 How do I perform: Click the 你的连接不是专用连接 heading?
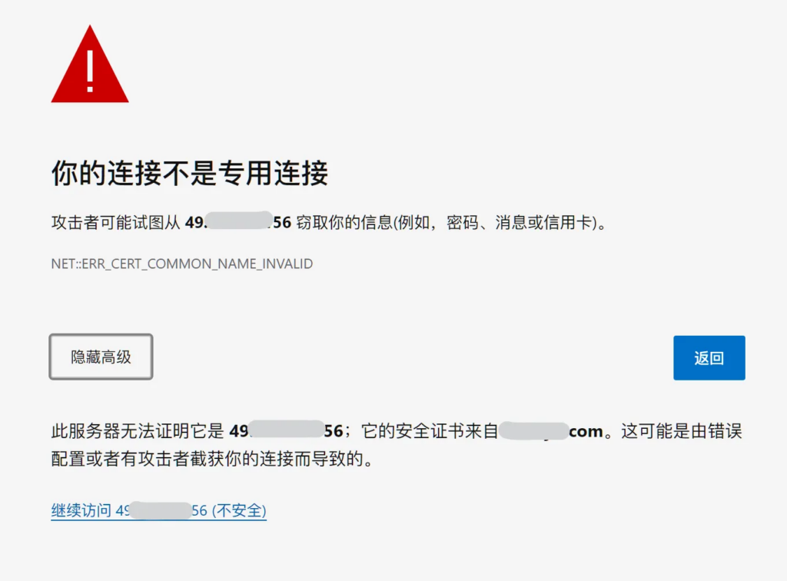[190, 173]
